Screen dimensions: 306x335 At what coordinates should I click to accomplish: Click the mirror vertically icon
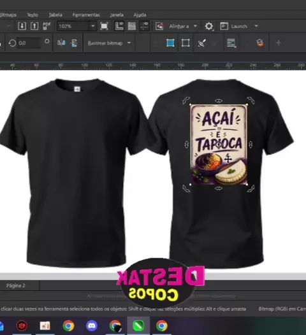coord(74,43)
